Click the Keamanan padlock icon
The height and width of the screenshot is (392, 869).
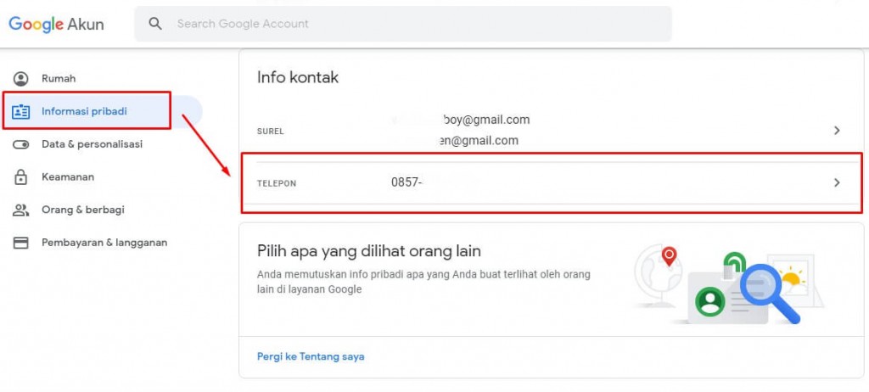tap(21, 176)
